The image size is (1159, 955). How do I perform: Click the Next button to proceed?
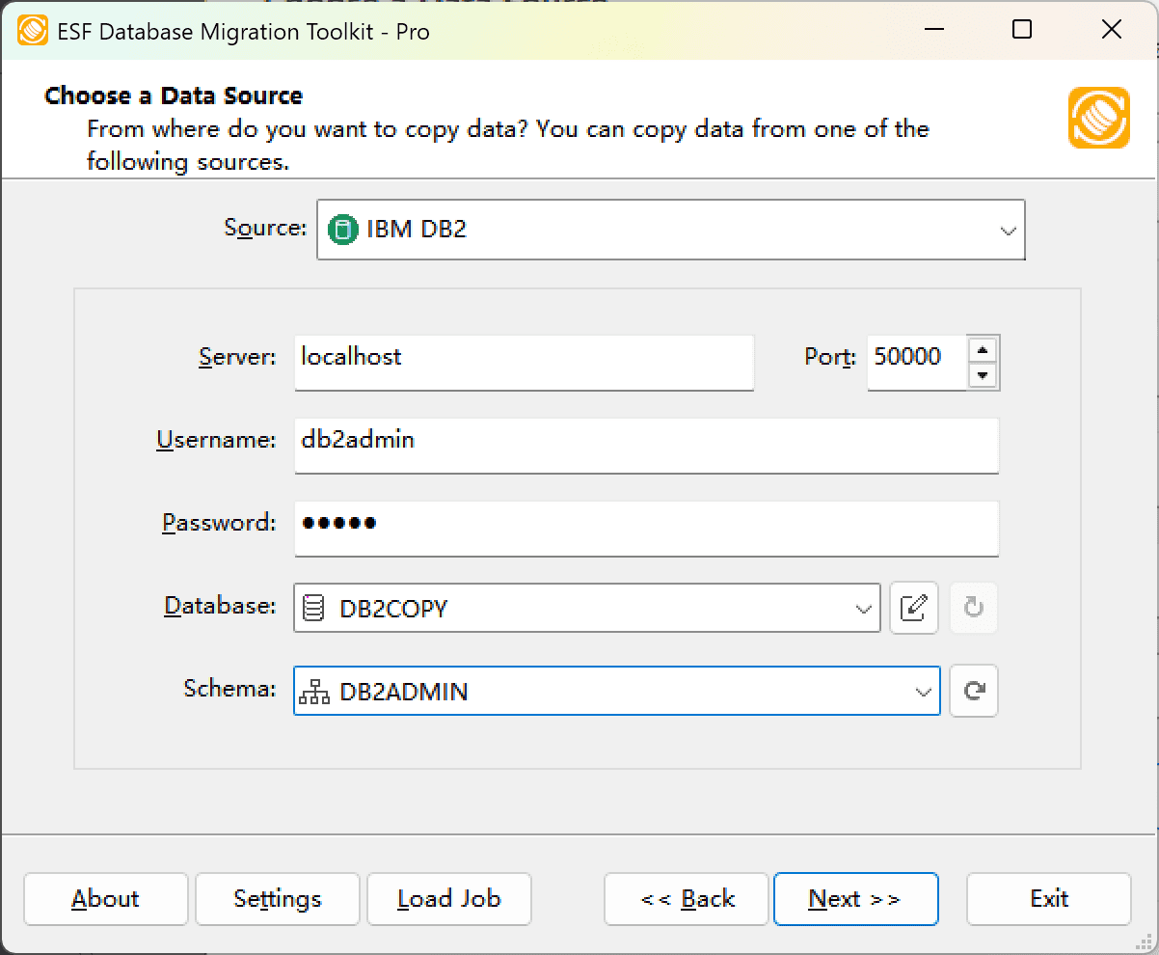[x=855, y=898]
